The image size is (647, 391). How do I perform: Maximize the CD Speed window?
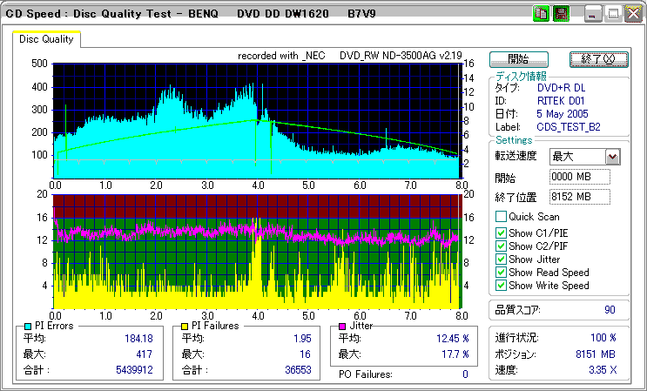[612, 14]
